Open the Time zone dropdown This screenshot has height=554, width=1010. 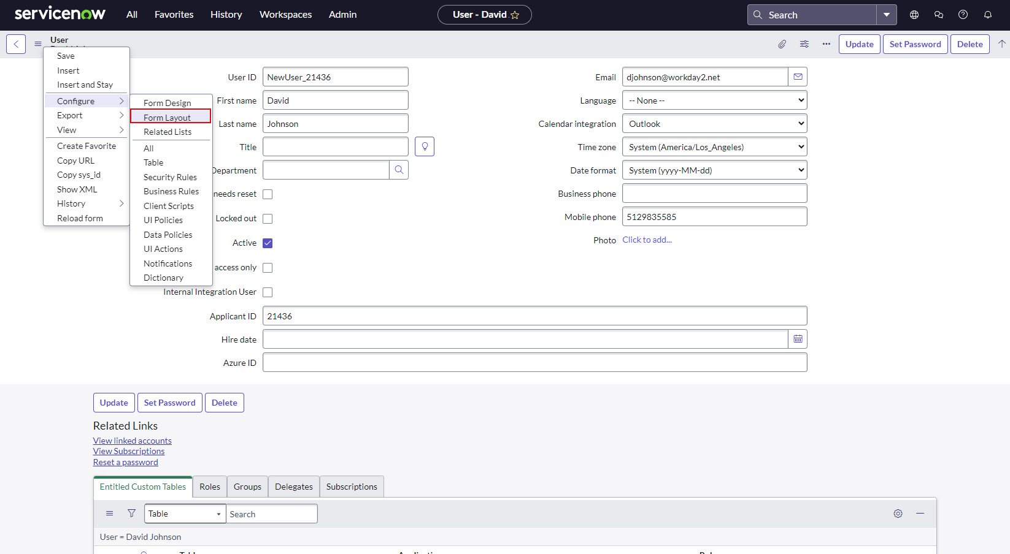pos(715,147)
